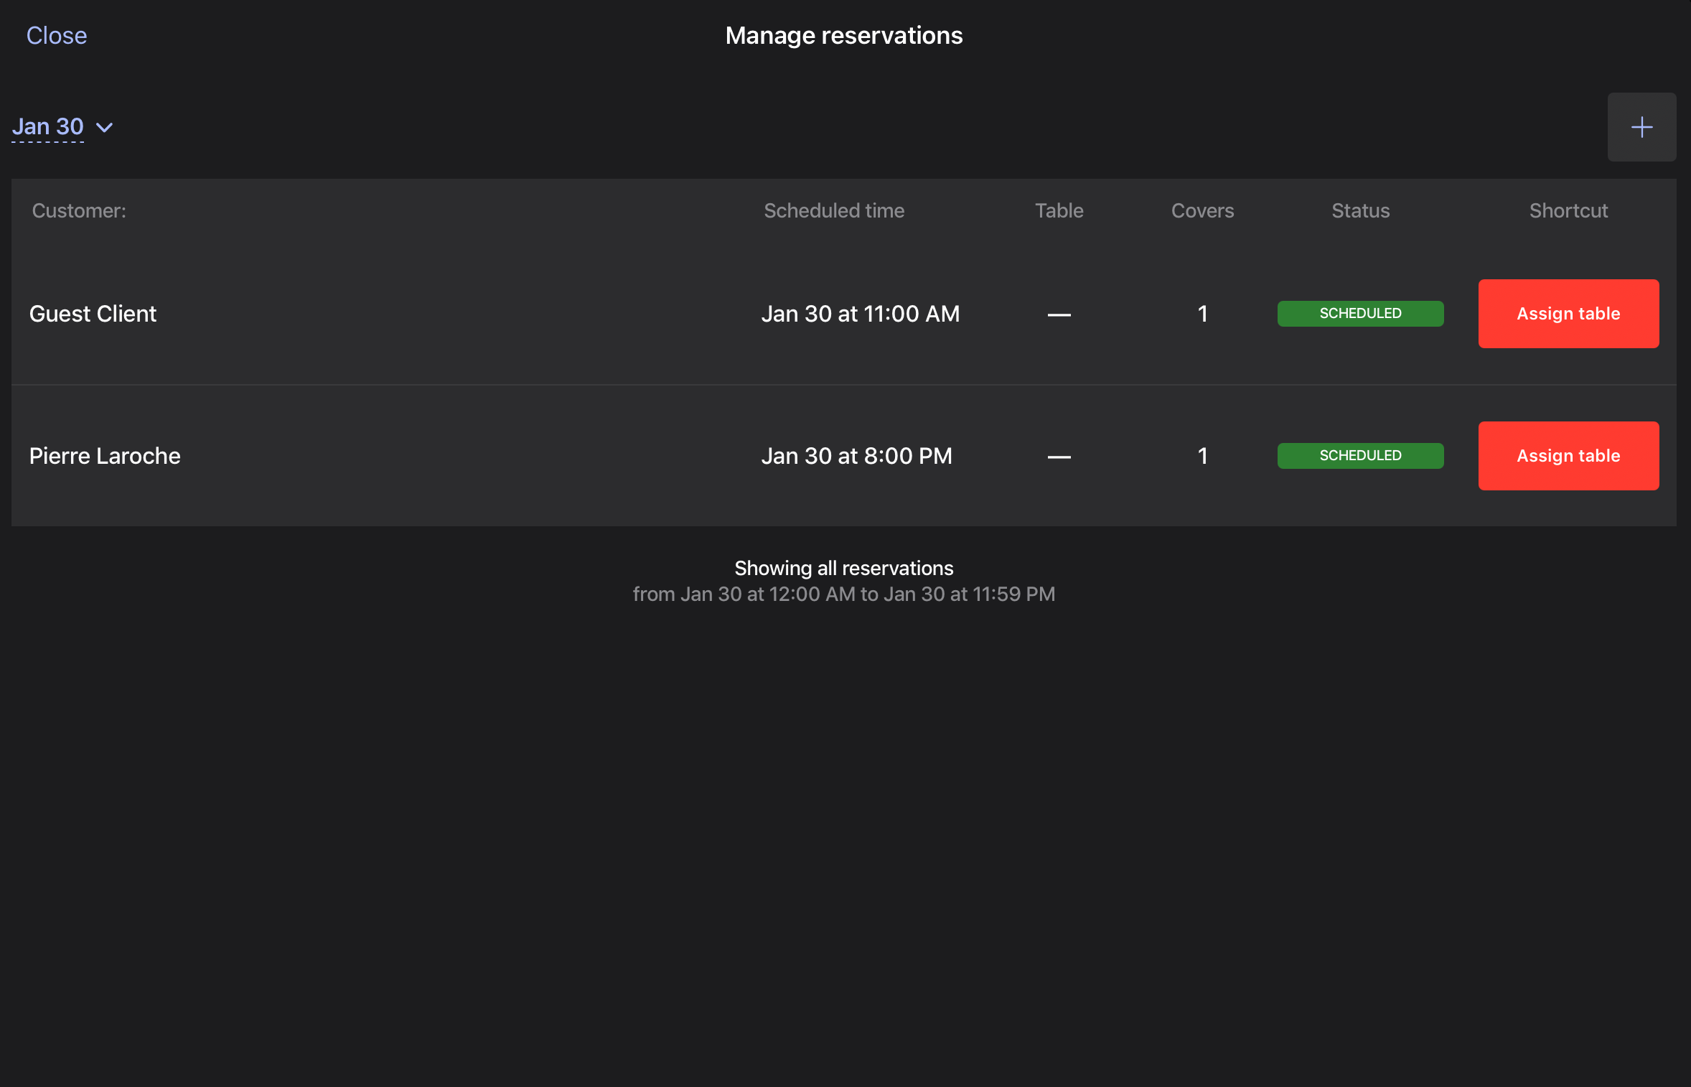The image size is (1691, 1087).
Task: Click the Table column header
Action: click(1059, 210)
